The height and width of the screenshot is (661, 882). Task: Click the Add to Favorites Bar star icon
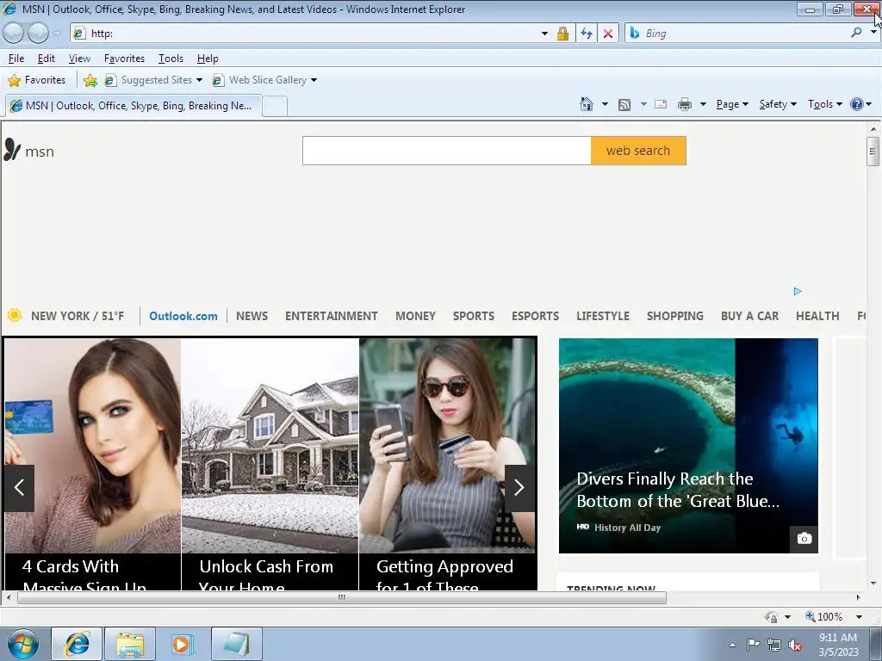90,80
